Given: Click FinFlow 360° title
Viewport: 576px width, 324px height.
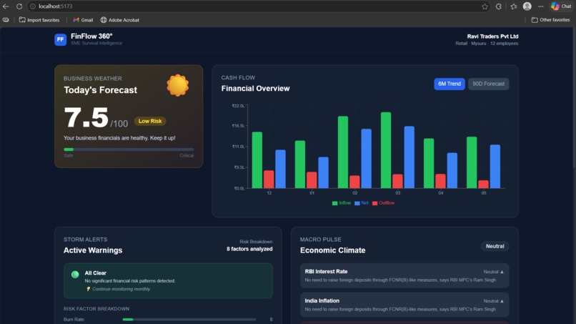Looking at the screenshot, I should [91, 36].
